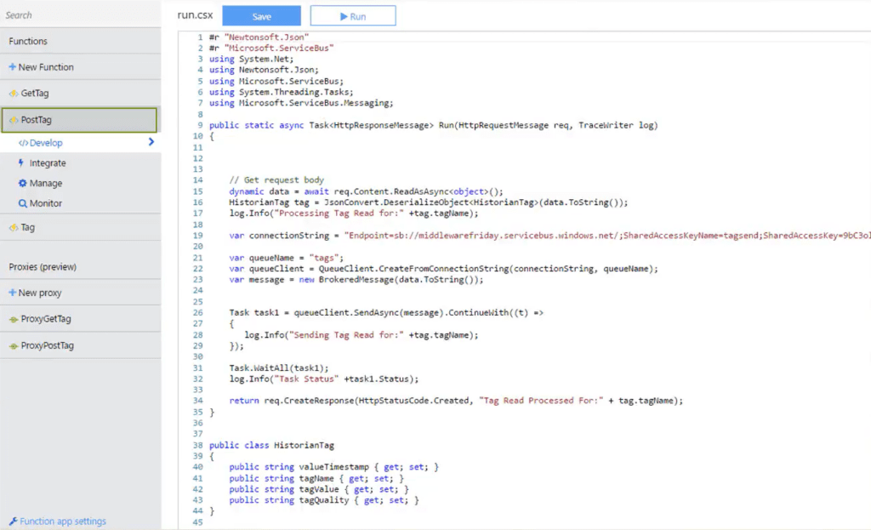Click the GetTag function tag icon
Screen dimensions: 871x530
15,93
